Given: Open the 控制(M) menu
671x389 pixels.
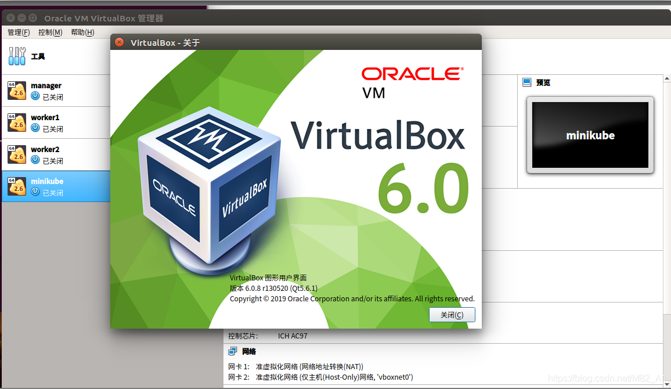Looking at the screenshot, I should [x=50, y=32].
